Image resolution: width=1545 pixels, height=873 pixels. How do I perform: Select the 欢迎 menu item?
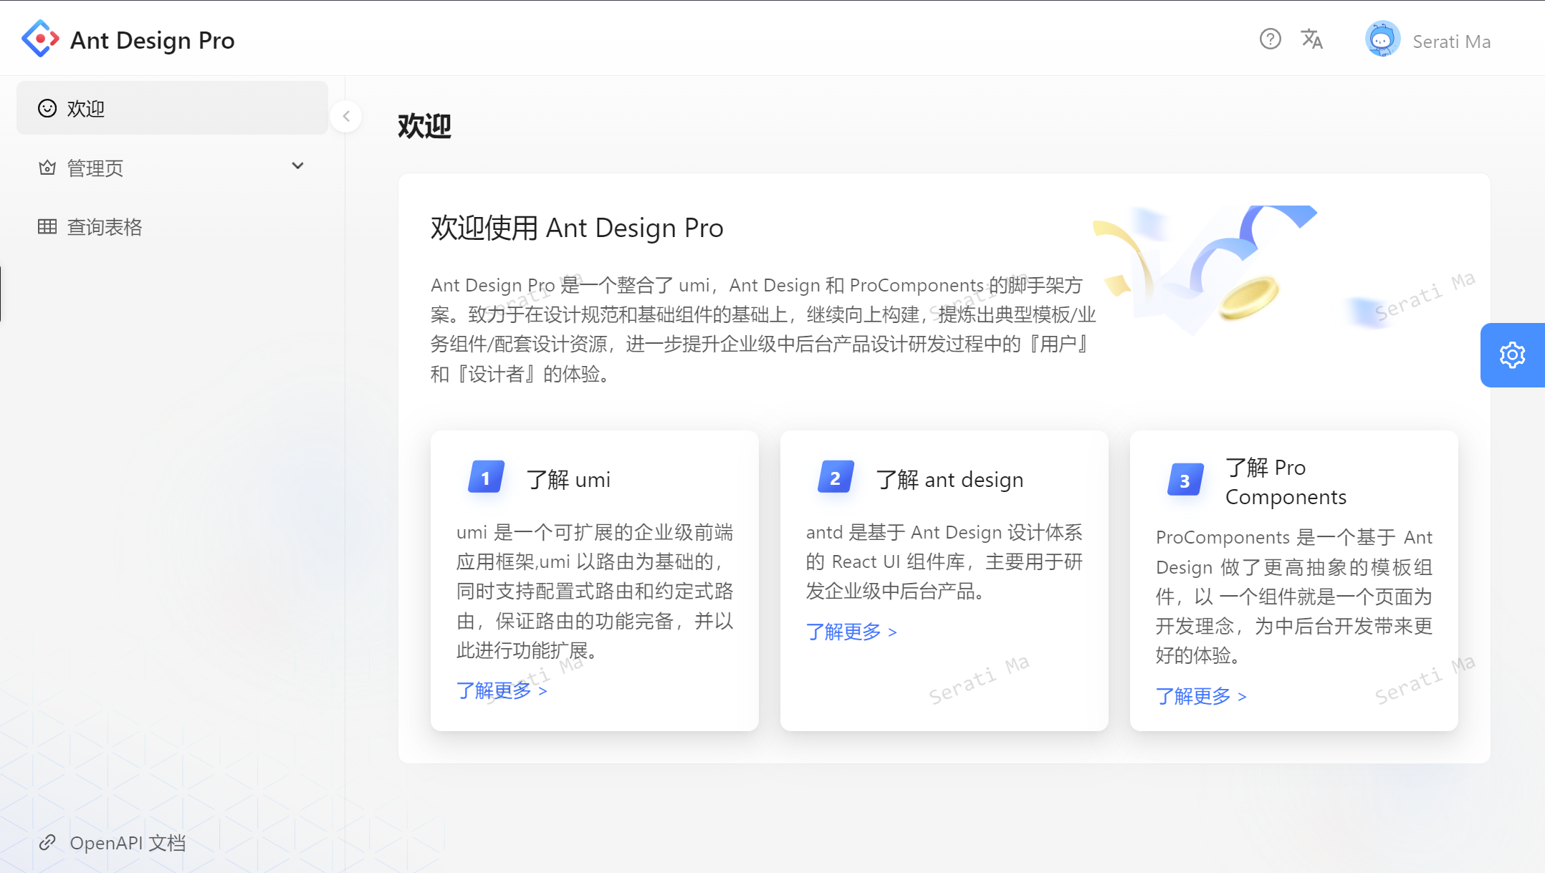86,108
